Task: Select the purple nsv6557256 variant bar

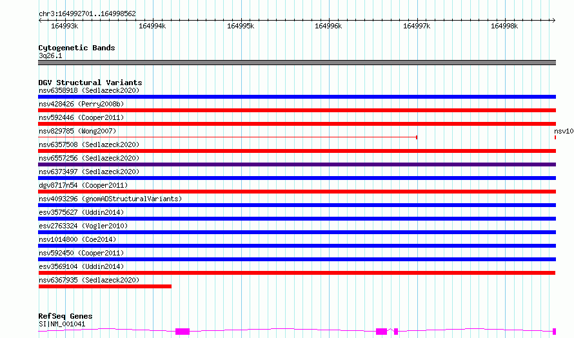Action: tap(297, 164)
